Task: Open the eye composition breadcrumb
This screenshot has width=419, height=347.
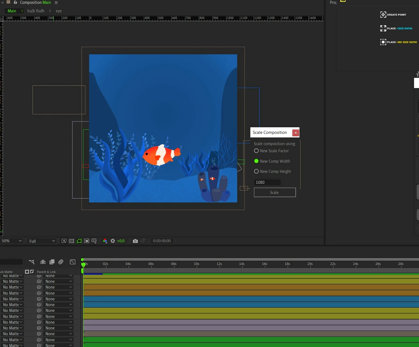Action: [59, 11]
